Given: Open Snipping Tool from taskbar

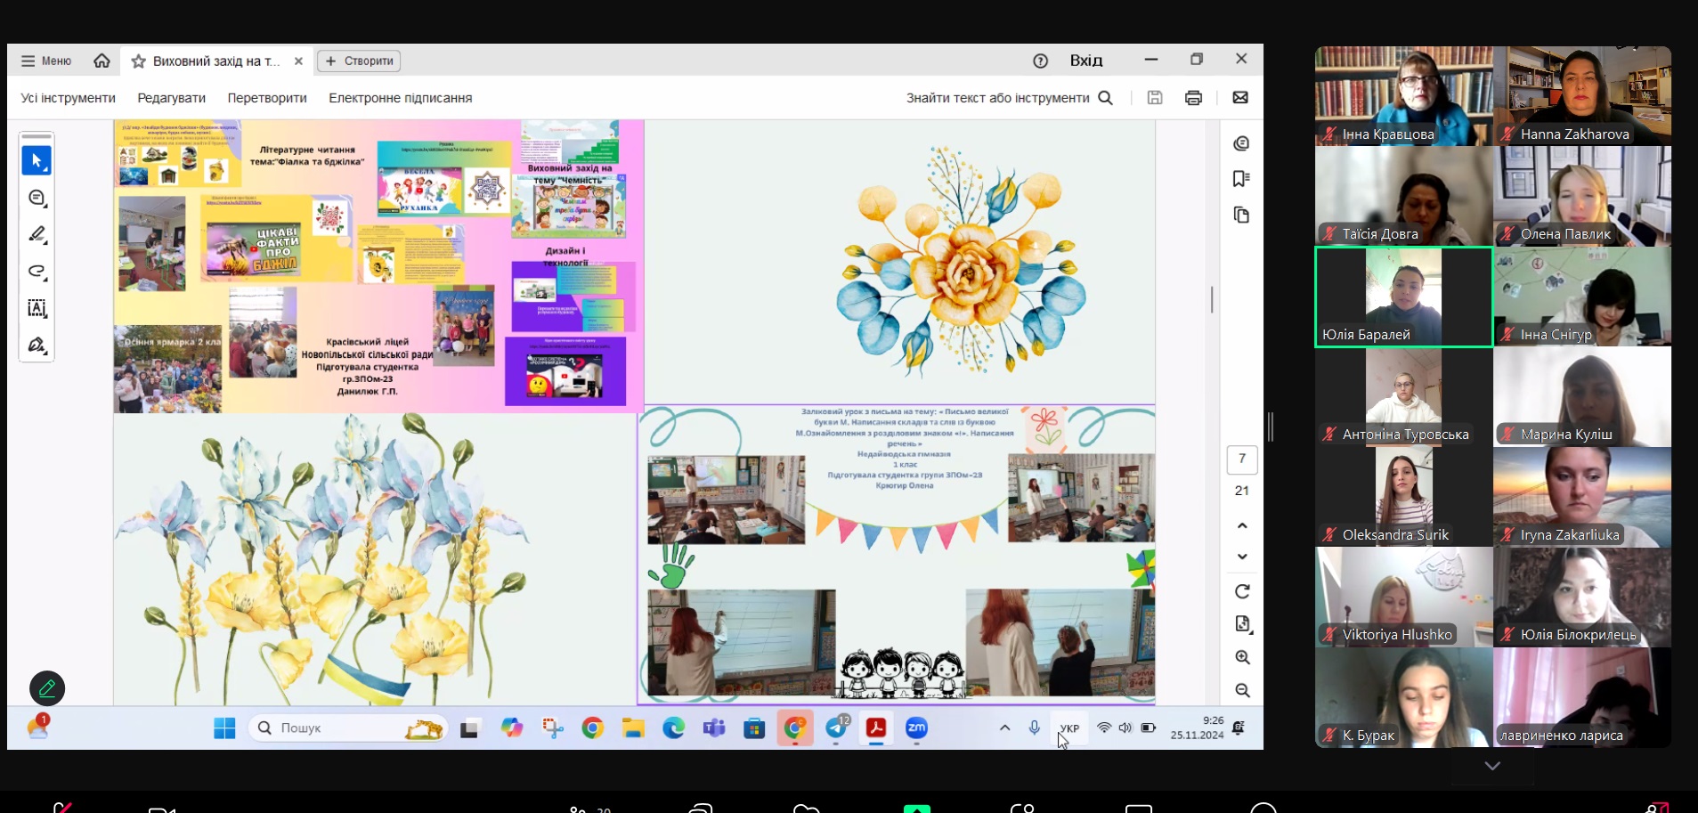Looking at the screenshot, I should pos(553,728).
